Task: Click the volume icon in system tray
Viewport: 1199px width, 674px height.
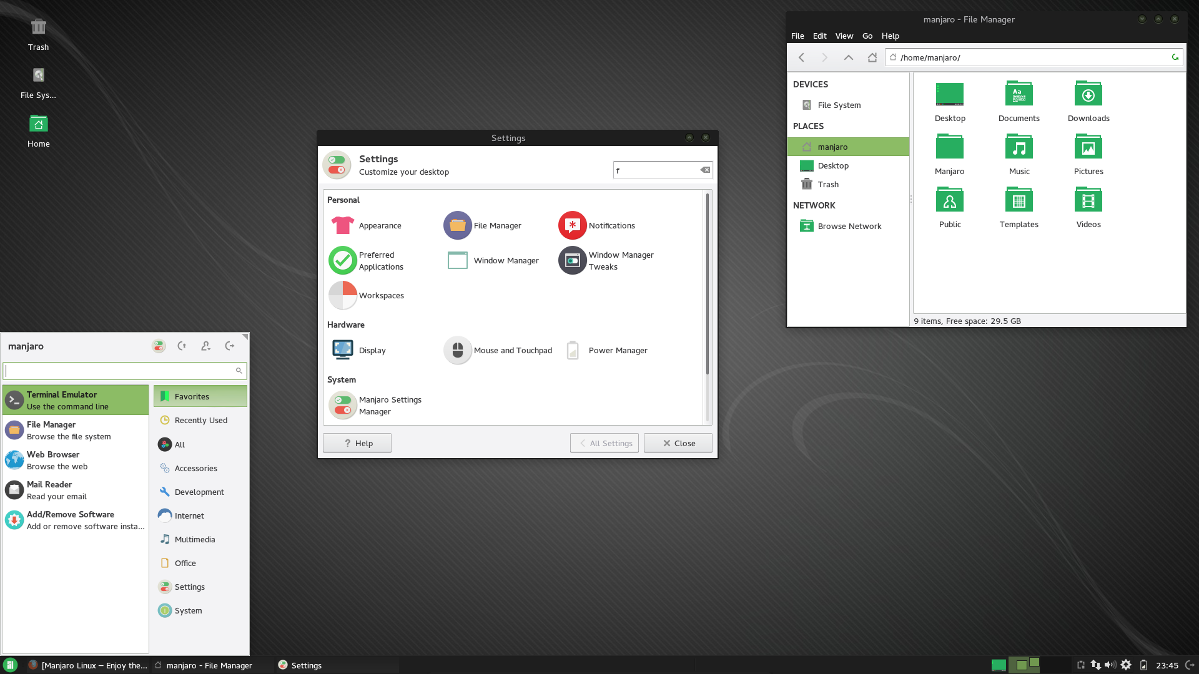Action: (x=1110, y=665)
